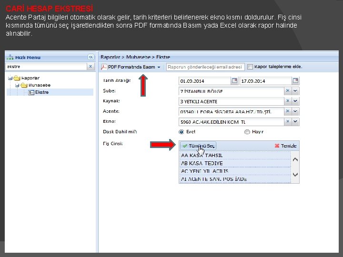343x257 pixels.
Task: Select AI ACENTE SAN. POS İADE row
Action: pos(235,179)
